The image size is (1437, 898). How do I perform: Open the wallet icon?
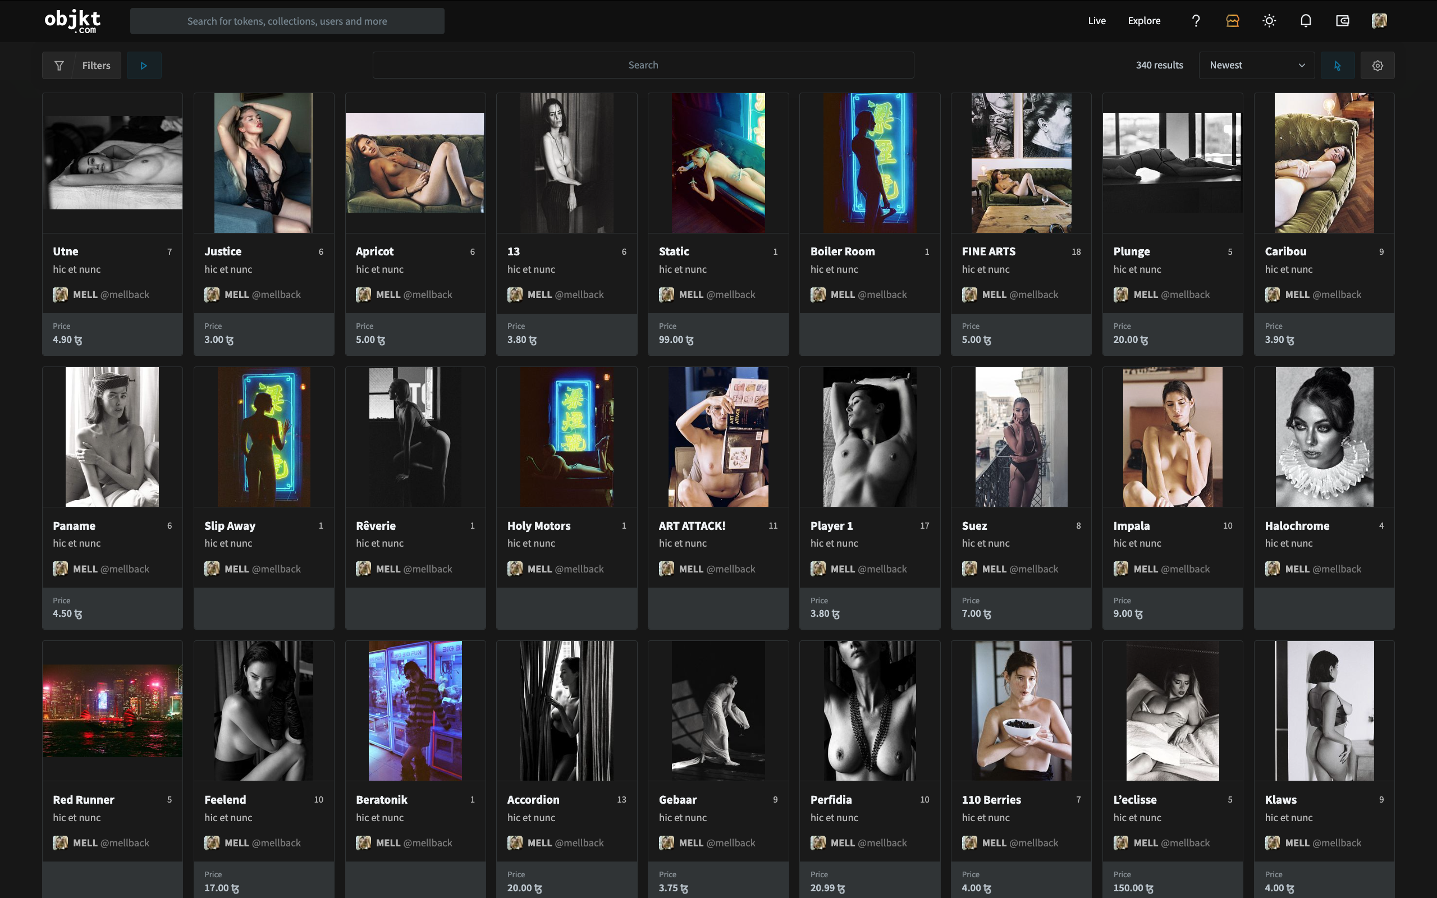[1342, 21]
